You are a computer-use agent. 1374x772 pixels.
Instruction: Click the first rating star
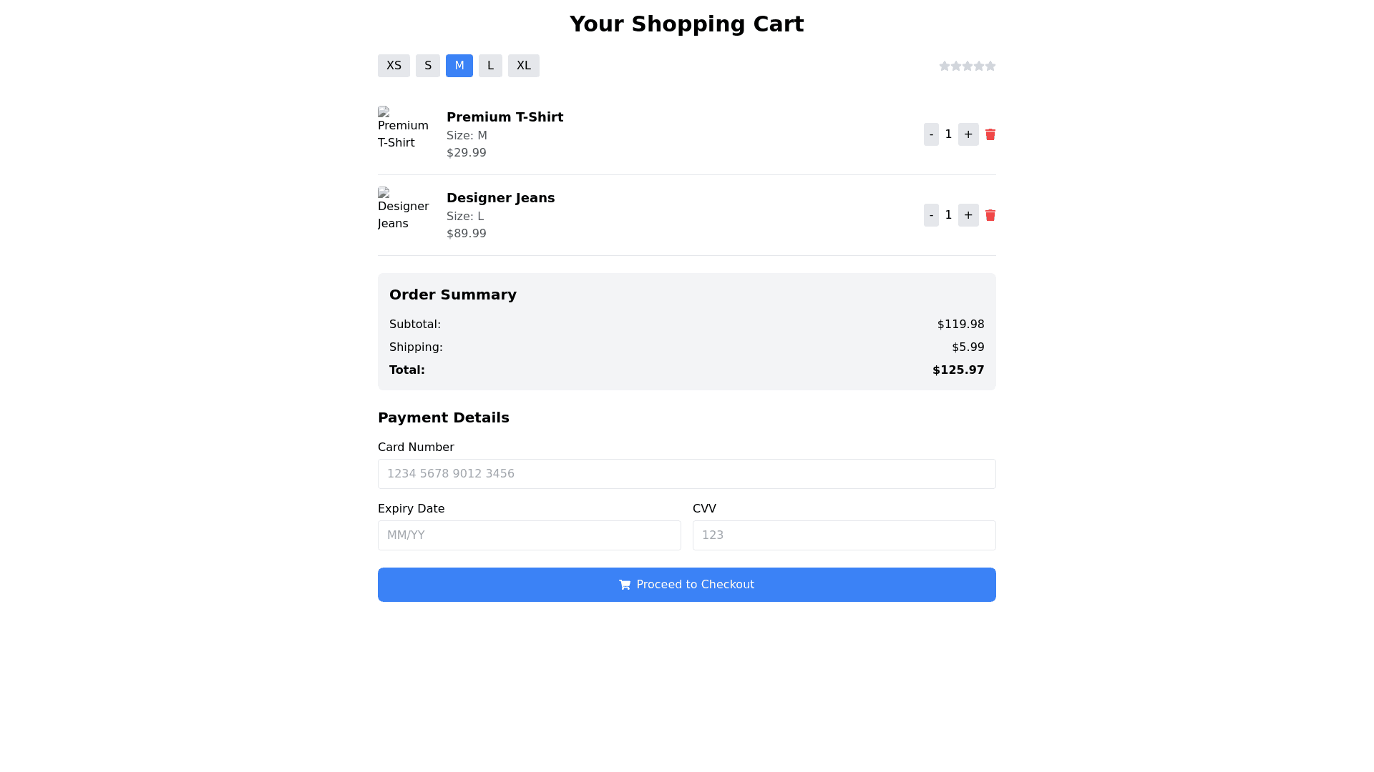pyautogui.click(x=945, y=66)
